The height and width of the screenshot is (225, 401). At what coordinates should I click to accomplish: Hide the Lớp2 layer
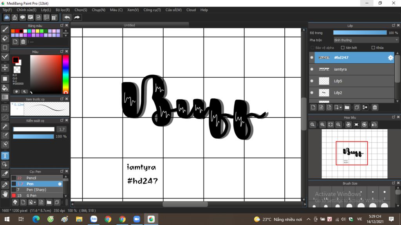click(311, 93)
